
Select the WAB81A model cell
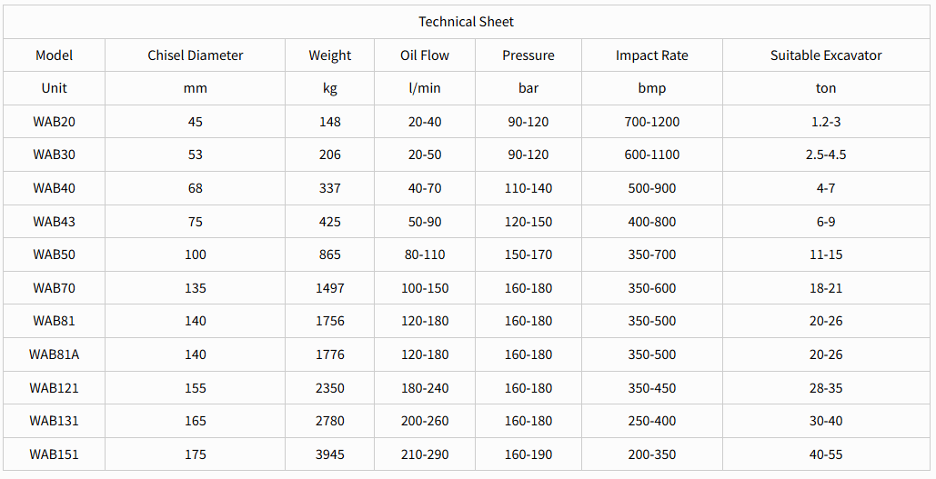(54, 354)
